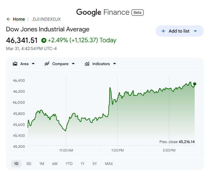Go to the Home link
Viewport: 205px width, 175px height.
19,19
